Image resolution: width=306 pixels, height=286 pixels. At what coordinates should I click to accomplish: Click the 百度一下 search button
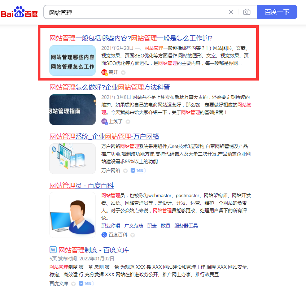click(277, 12)
